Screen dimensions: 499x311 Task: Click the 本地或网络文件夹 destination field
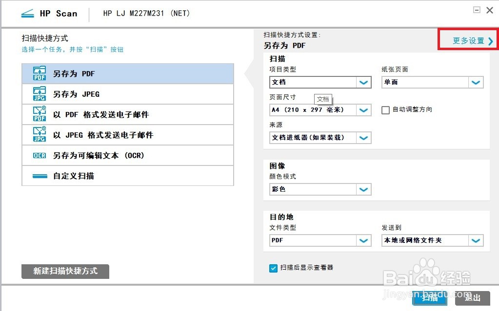pyautogui.click(x=433, y=240)
